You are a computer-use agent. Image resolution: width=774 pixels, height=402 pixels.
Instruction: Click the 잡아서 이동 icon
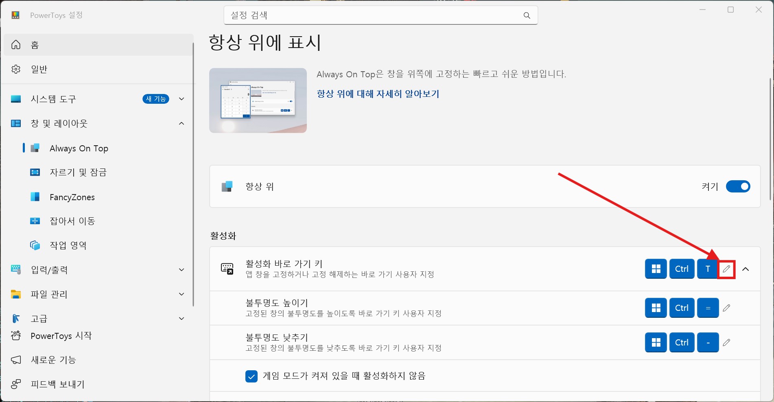[35, 221]
